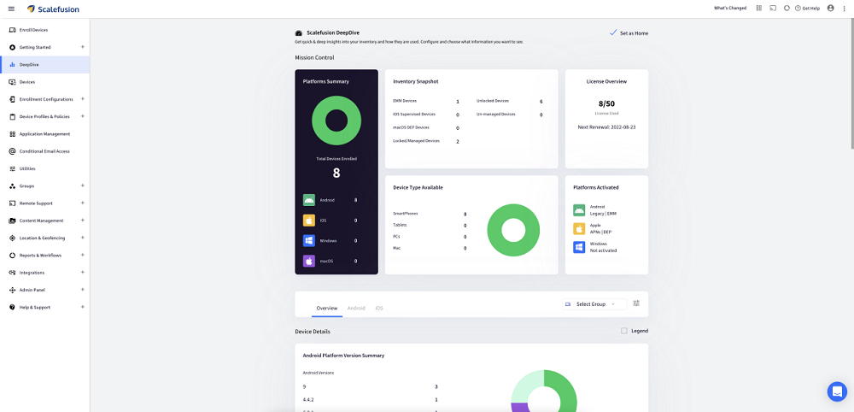Open the three-dot more options menu
This screenshot has width=854, height=412.
click(x=845, y=9)
